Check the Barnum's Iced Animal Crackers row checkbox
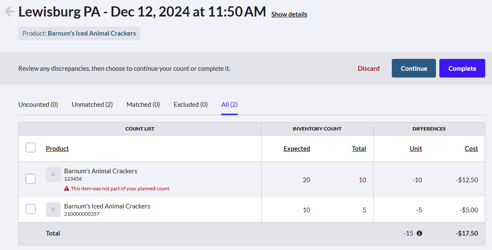492x250 pixels. click(x=31, y=209)
